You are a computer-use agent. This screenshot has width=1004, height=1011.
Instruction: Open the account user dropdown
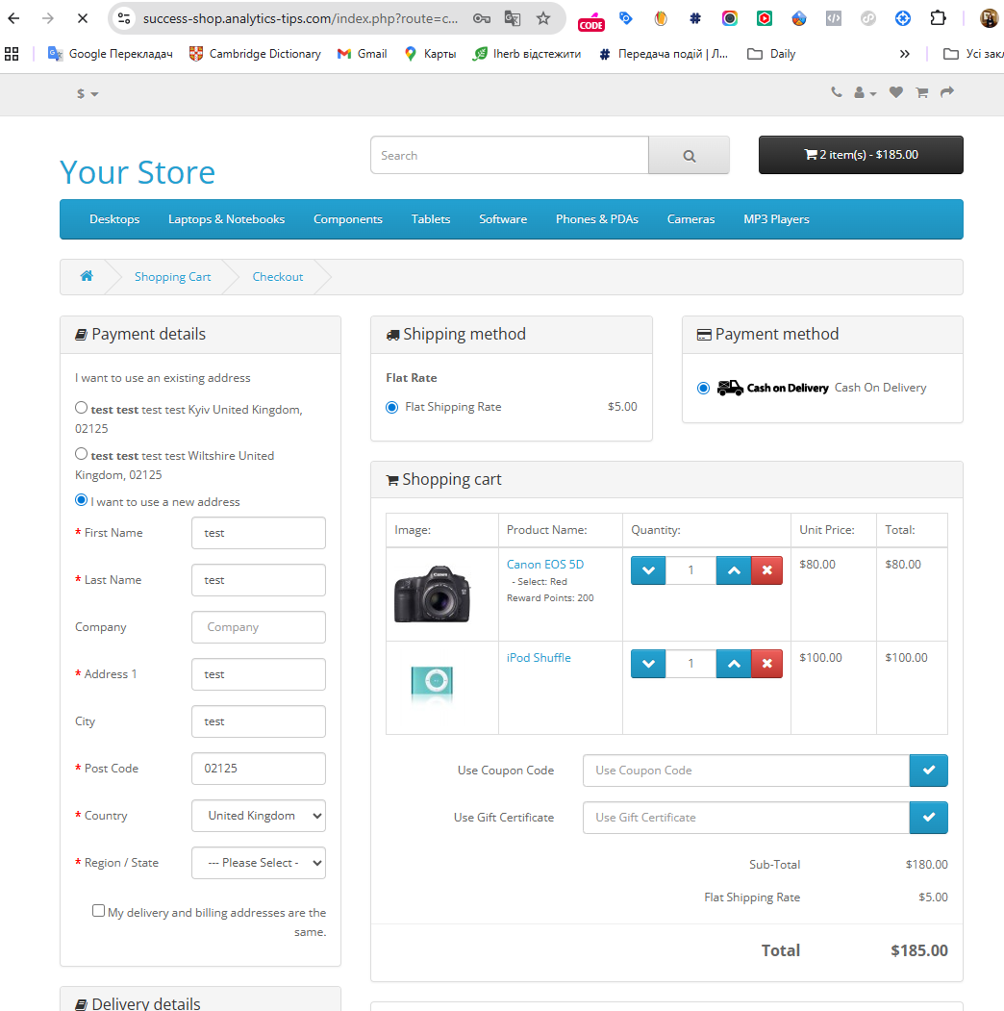[x=865, y=93]
